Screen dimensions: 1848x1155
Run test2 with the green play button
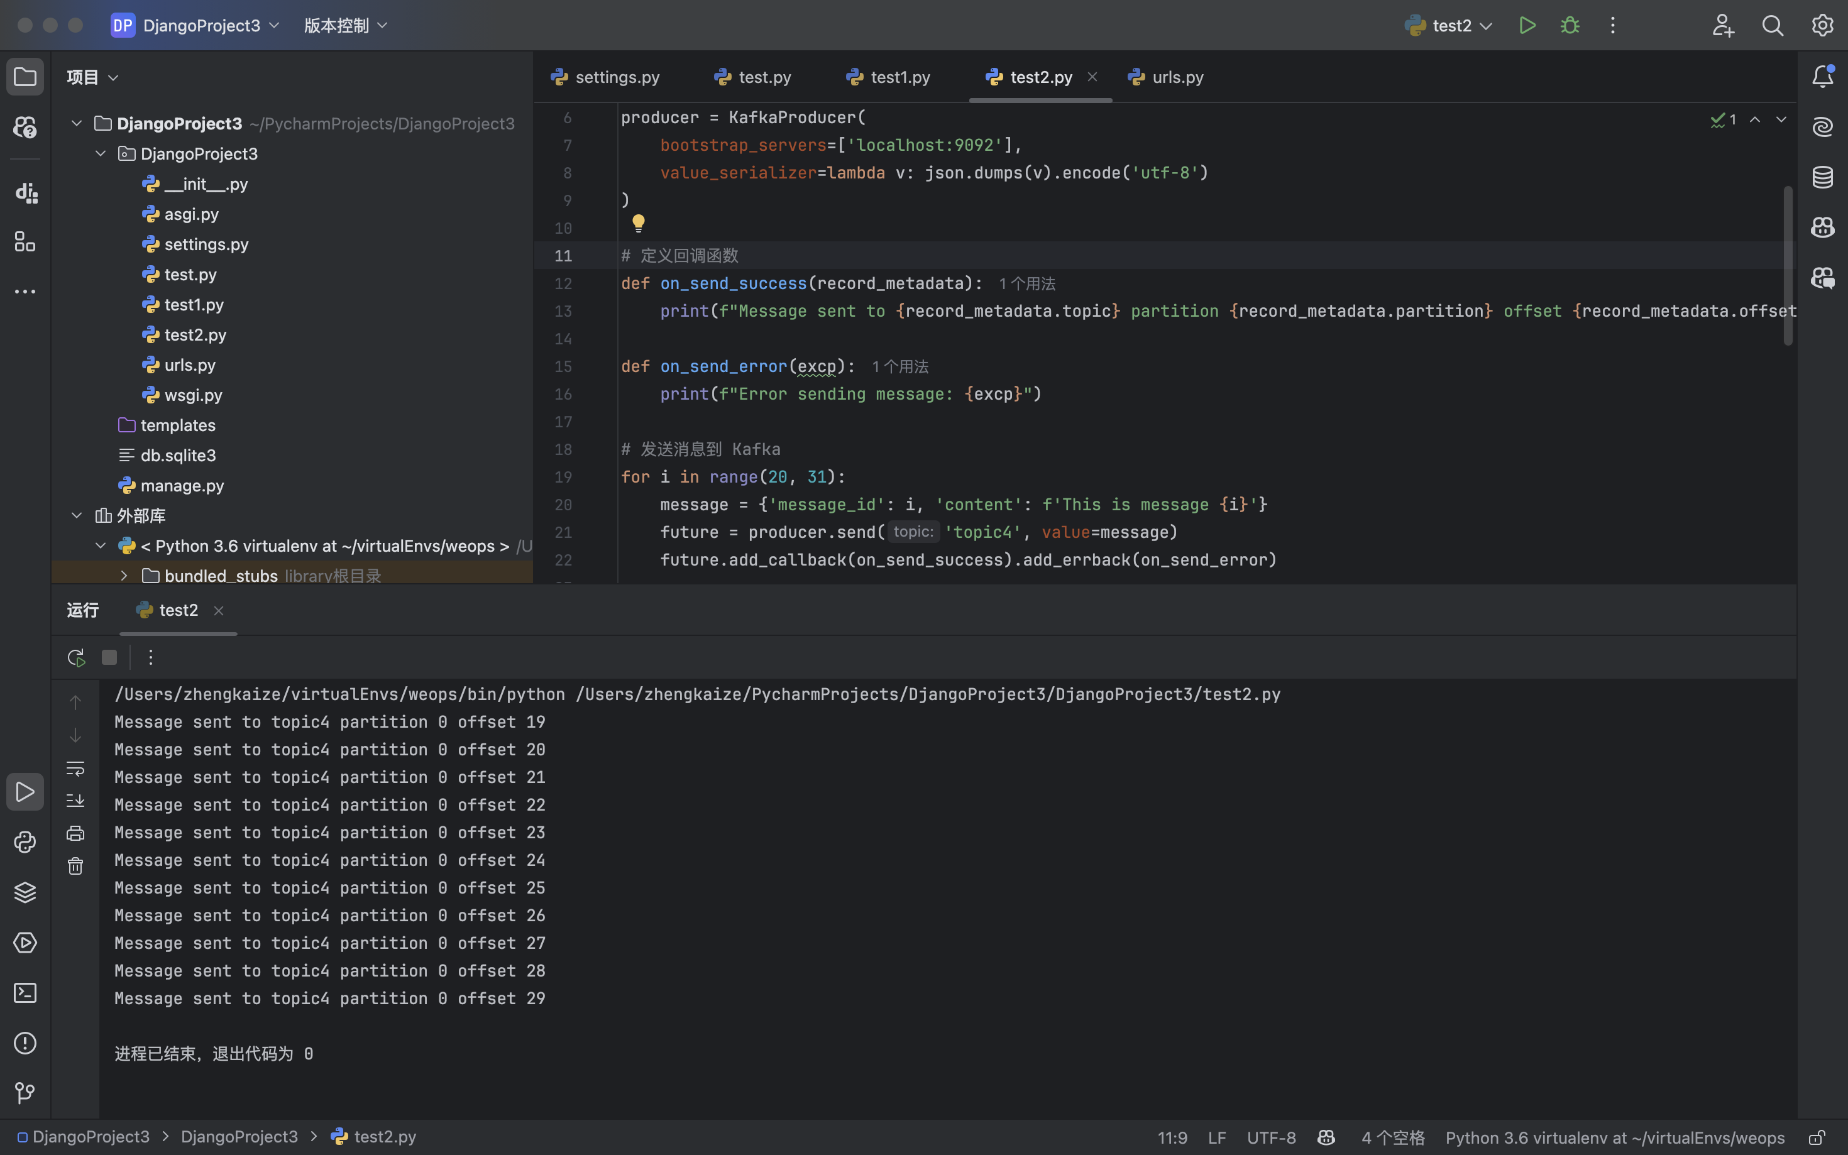point(1527,25)
